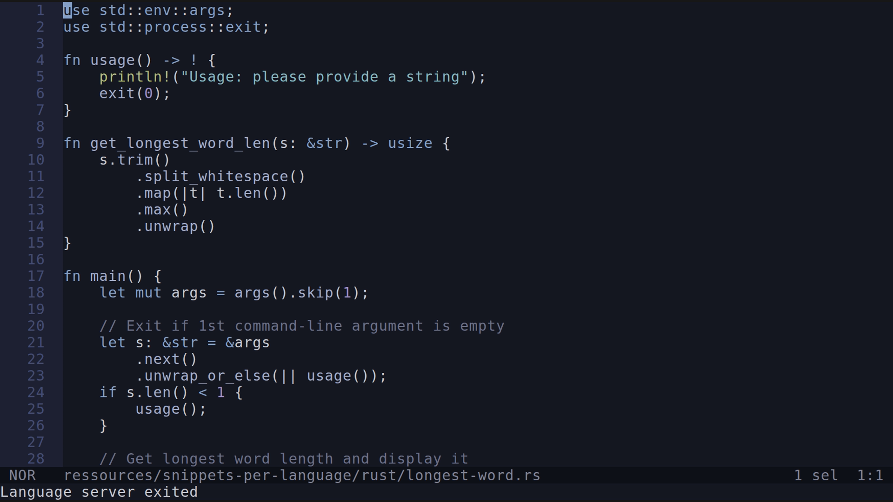Click line number 17 in the gutter
Screen dimensions: 893x502
click(36, 277)
